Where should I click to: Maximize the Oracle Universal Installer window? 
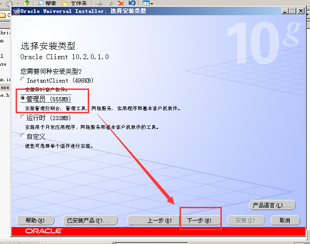[x=293, y=11]
